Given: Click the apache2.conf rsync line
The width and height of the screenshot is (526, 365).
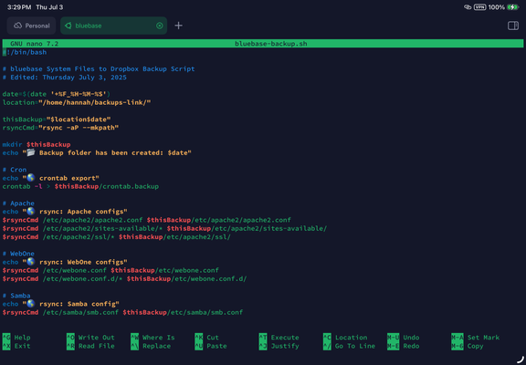Looking at the screenshot, I should (x=147, y=220).
